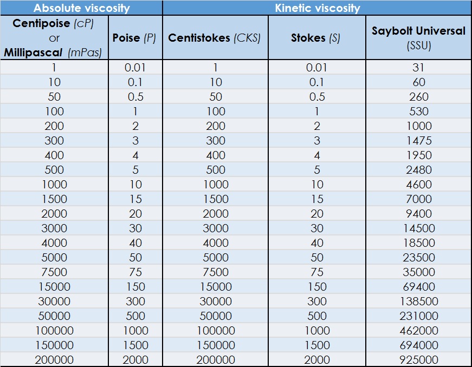The width and height of the screenshot is (472, 367).
Task: Select 150000 in the Centipoise column
Action: 54,345
